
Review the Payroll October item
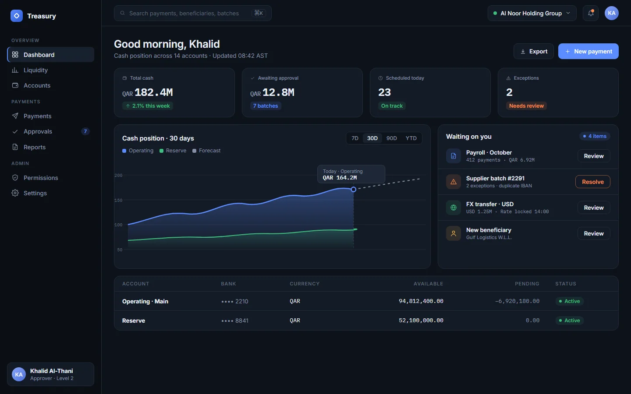pyautogui.click(x=594, y=156)
